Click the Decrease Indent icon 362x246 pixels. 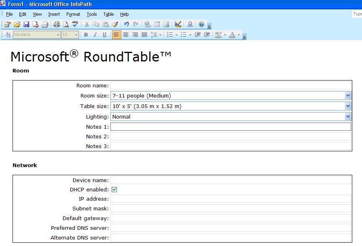click(x=198, y=35)
